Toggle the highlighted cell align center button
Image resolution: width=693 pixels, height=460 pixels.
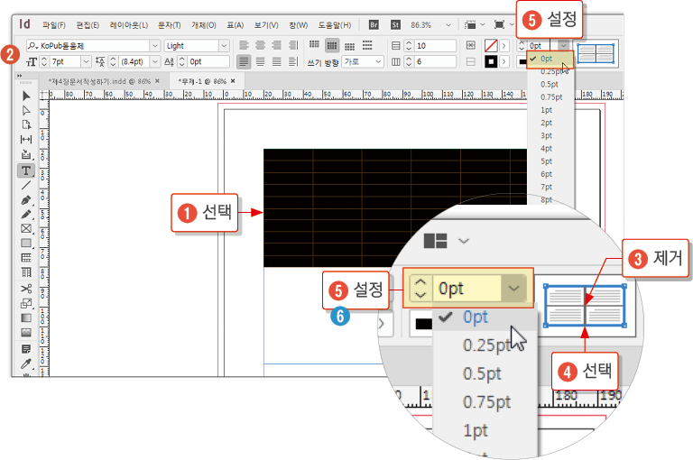[x=332, y=45]
